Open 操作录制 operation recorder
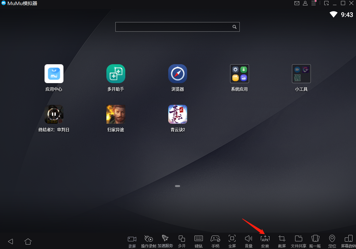Screen dimensions: 356x249 click(148, 238)
